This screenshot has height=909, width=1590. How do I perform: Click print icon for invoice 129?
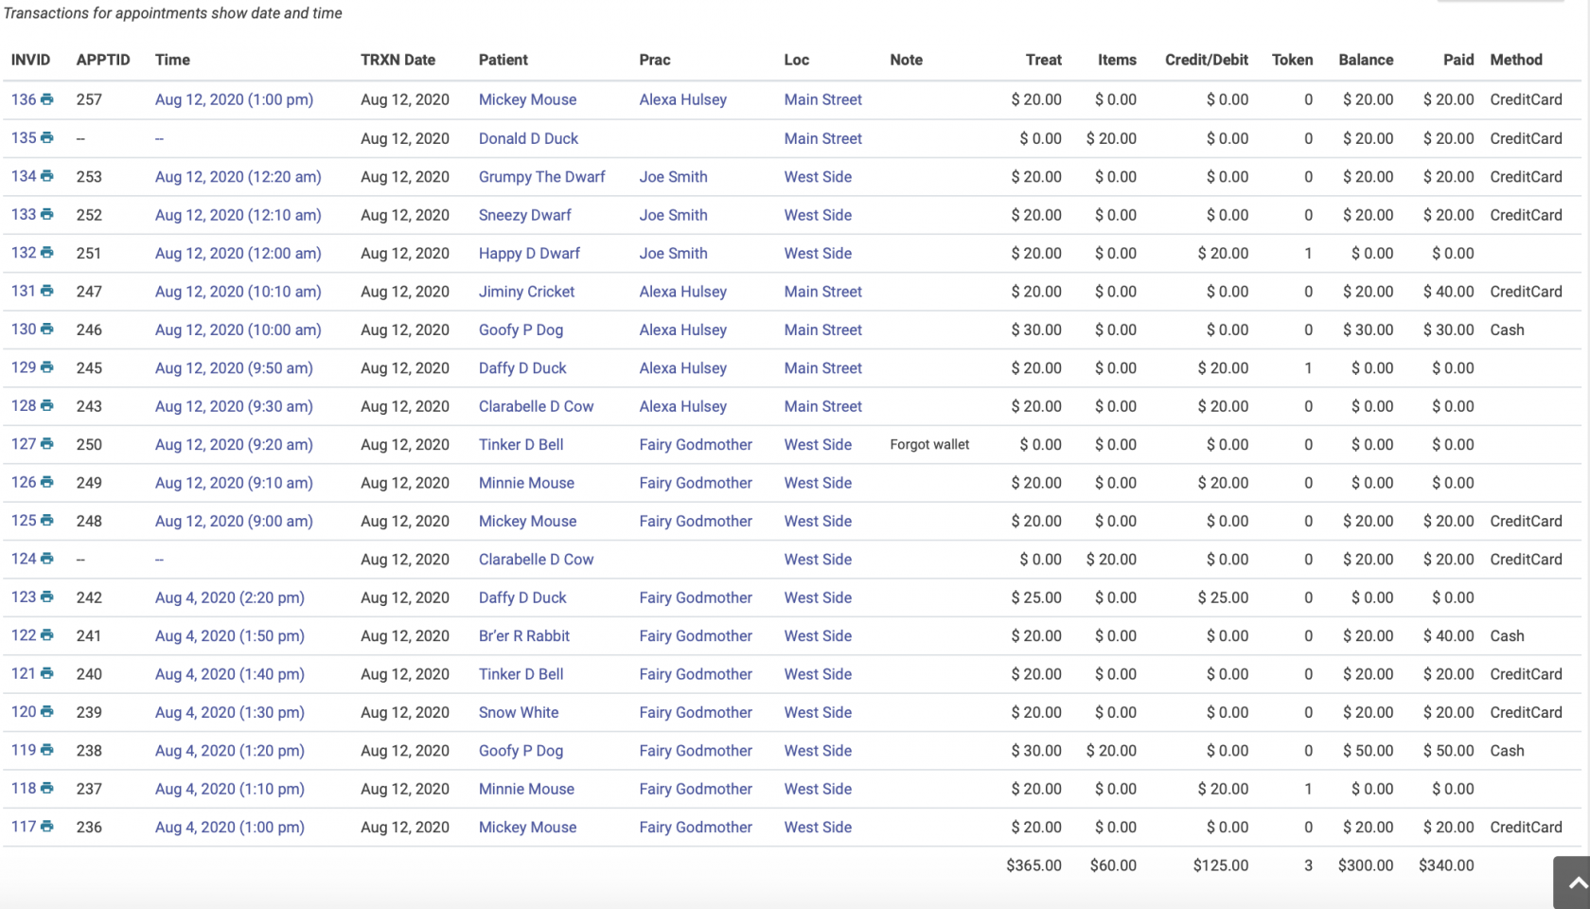pos(47,367)
